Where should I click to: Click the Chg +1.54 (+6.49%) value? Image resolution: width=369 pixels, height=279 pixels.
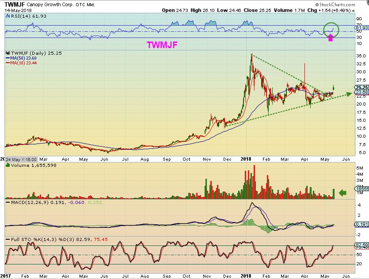click(329, 10)
